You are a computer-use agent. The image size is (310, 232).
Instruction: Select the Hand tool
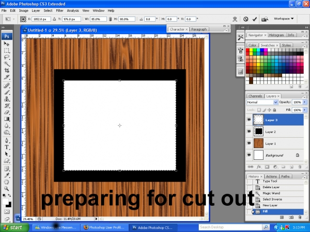tap(7, 182)
